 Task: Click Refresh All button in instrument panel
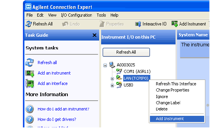126,52
